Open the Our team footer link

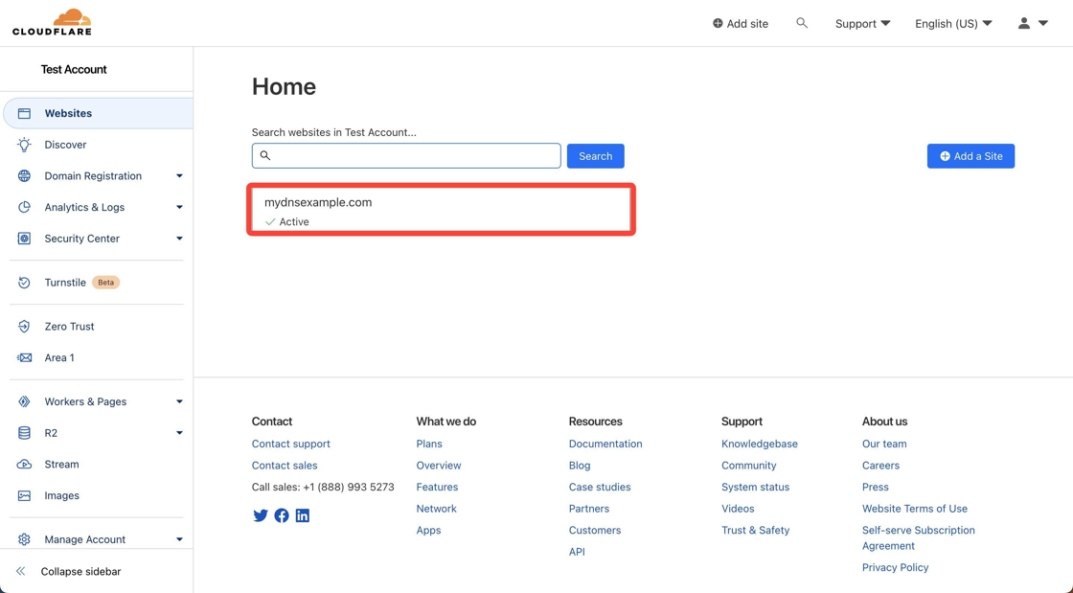click(x=884, y=444)
